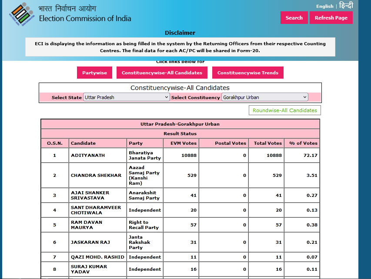Click the Postal Votes column header
The image size is (371, 279).
(231, 143)
